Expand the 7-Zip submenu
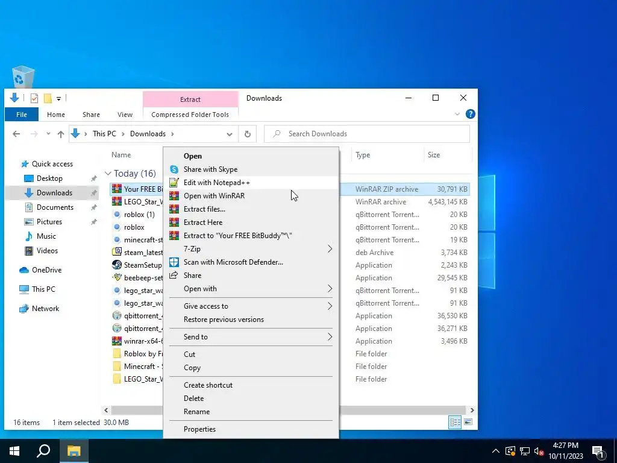The width and height of the screenshot is (617, 463). pyautogui.click(x=330, y=249)
